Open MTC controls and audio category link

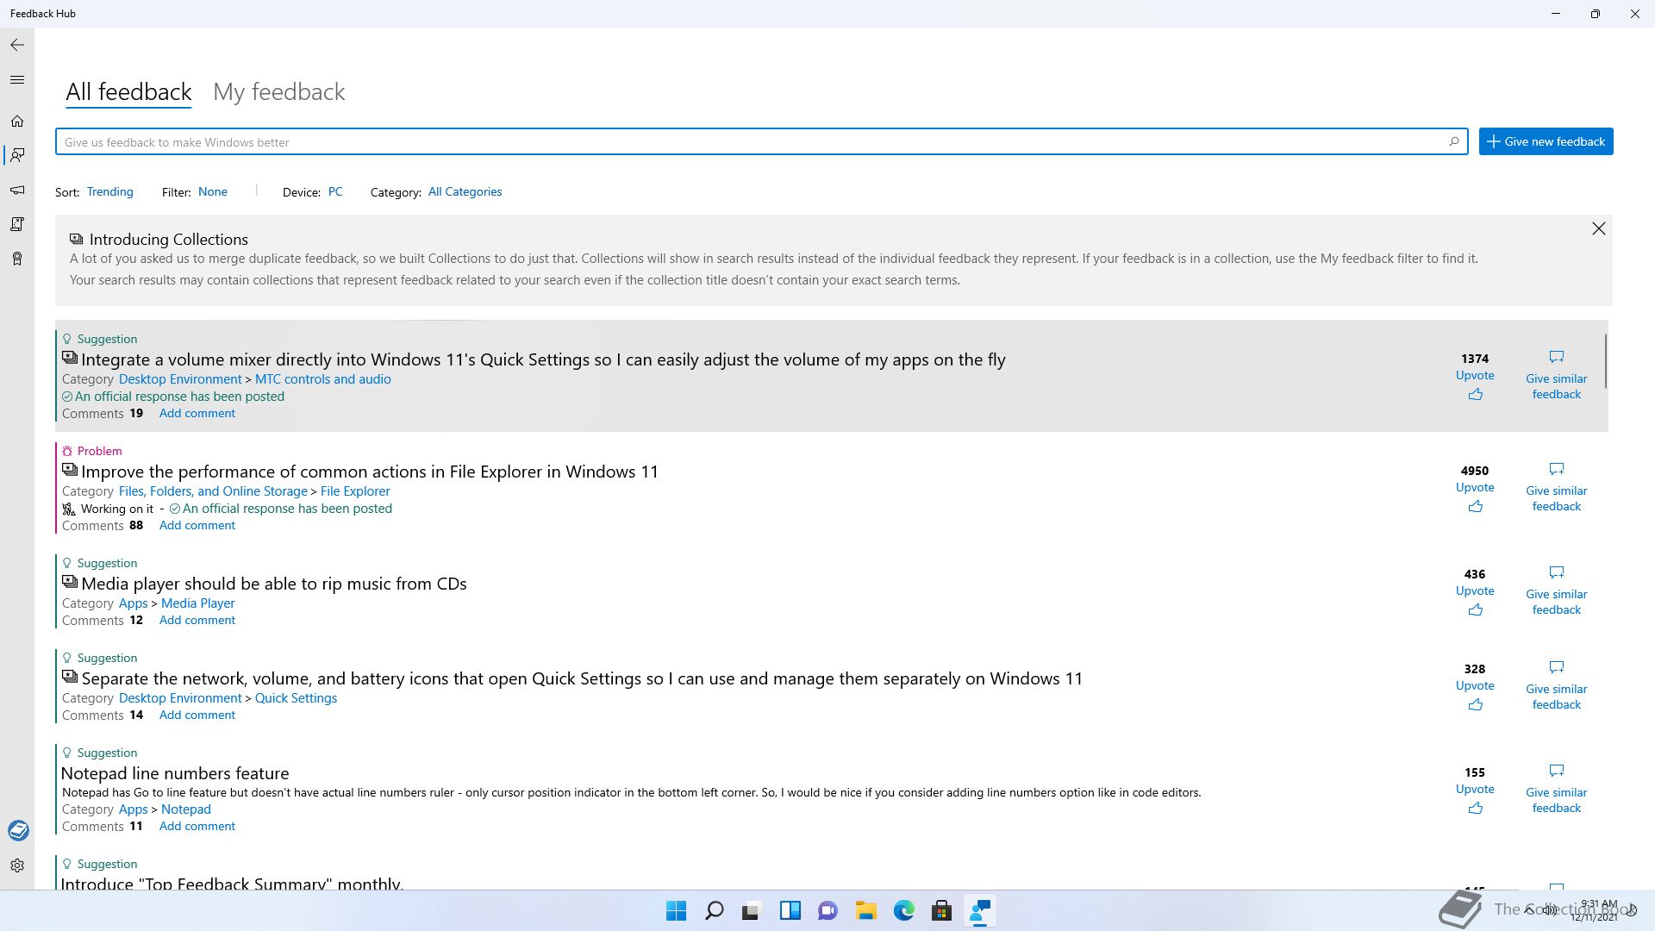(x=322, y=378)
